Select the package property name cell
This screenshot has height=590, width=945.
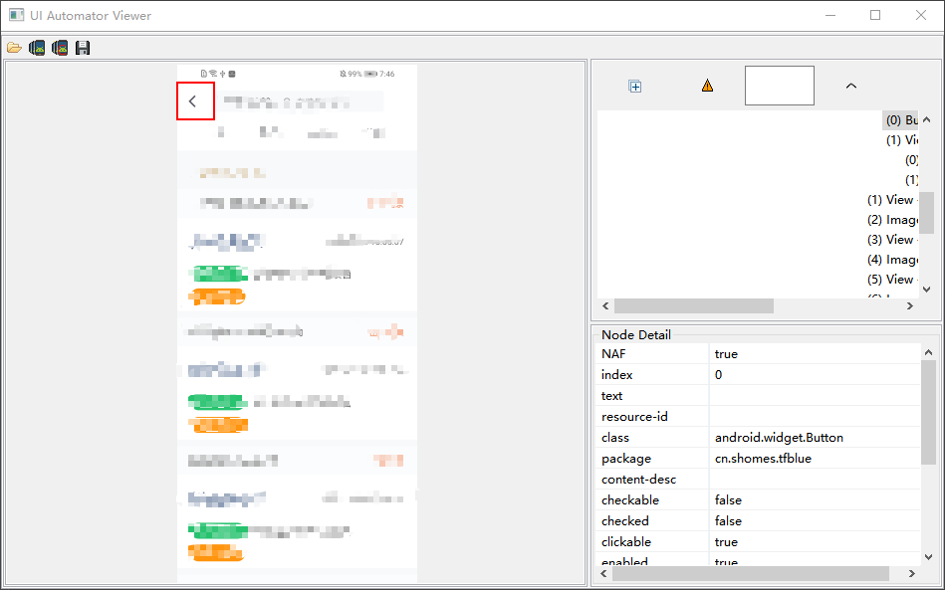click(652, 458)
